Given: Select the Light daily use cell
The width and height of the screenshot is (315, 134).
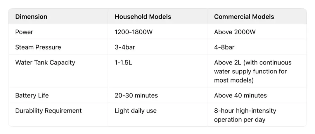Looking at the screenshot, I should [x=136, y=111].
